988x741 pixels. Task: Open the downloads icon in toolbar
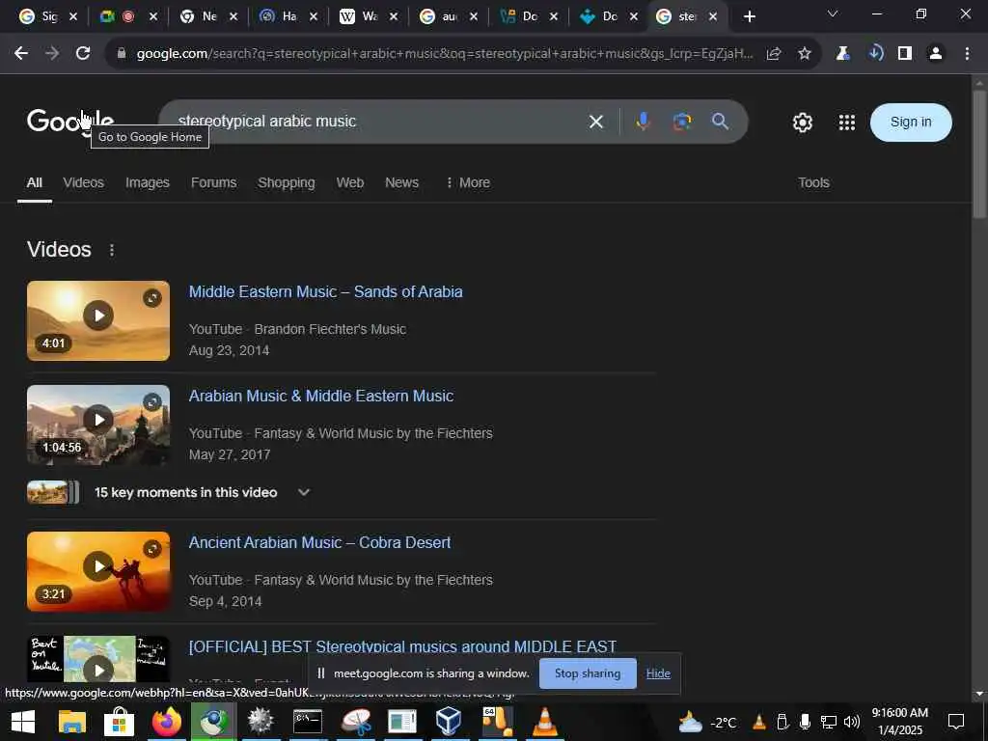874,54
